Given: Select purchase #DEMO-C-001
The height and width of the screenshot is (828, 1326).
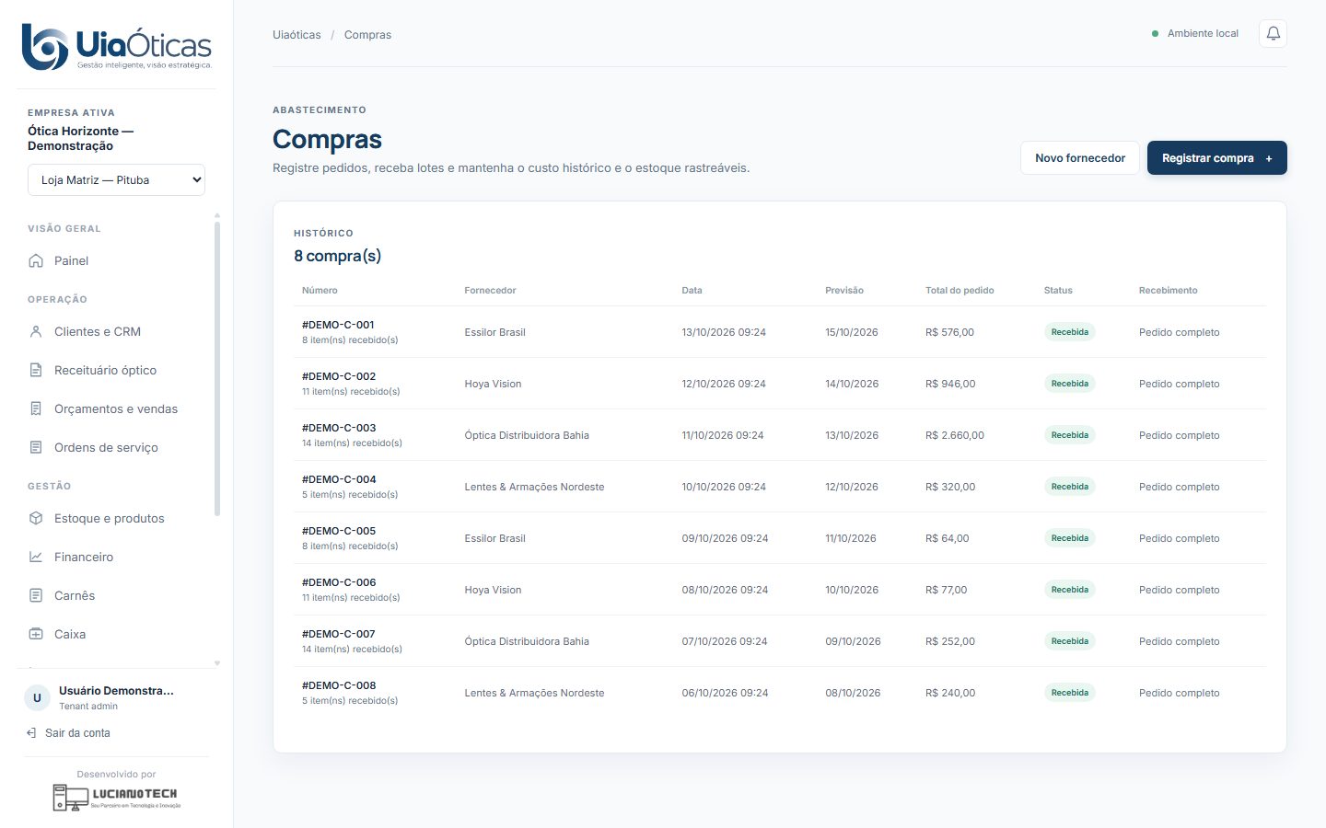Looking at the screenshot, I should pos(338,325).
